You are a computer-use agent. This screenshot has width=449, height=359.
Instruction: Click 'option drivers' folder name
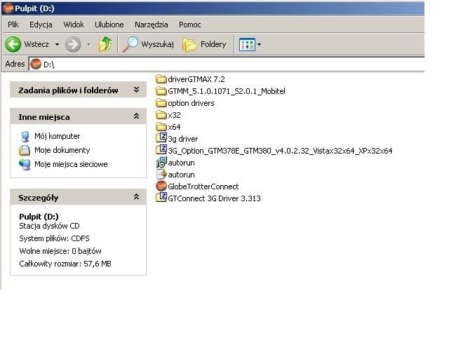191,103
